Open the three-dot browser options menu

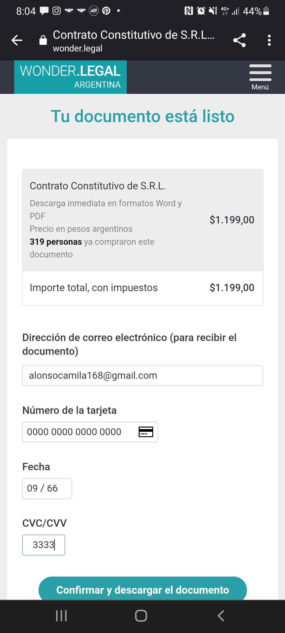269,40
